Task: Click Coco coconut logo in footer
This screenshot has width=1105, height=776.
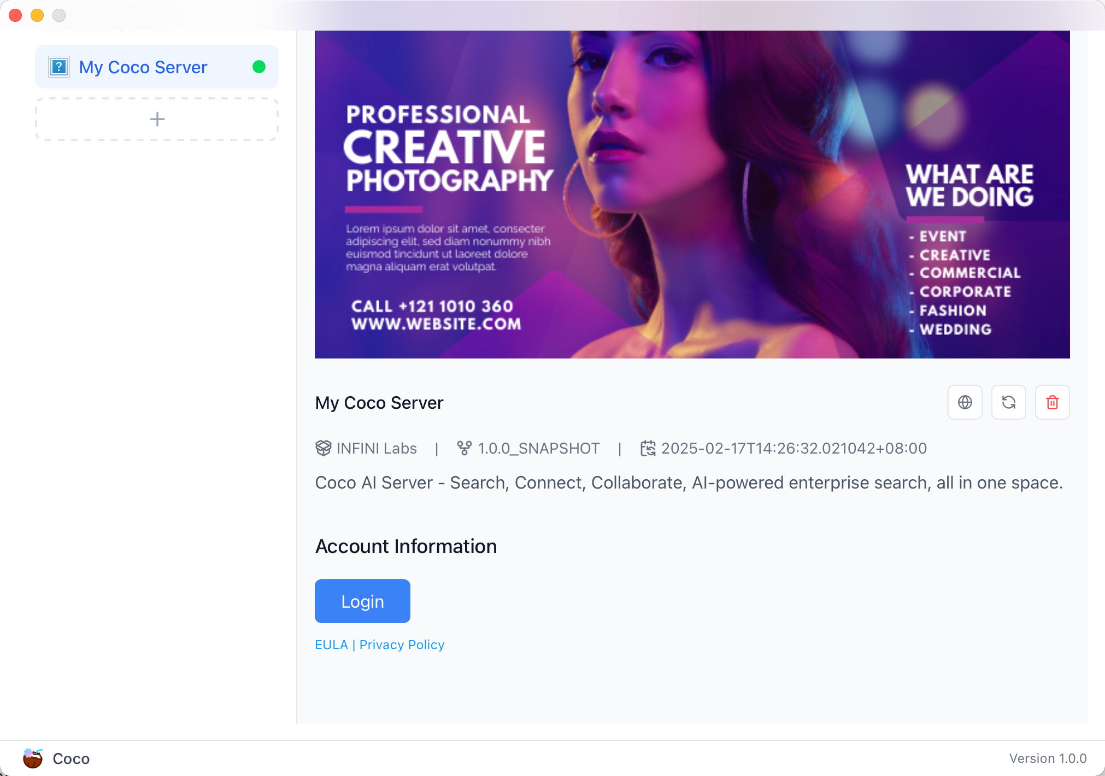Action: [33, 758]
